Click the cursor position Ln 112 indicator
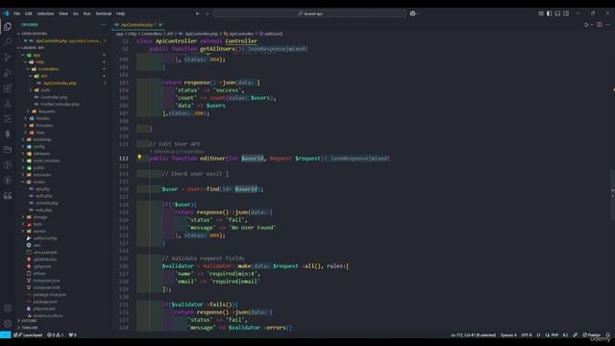 pyautogui.click(x=473, y=335)
